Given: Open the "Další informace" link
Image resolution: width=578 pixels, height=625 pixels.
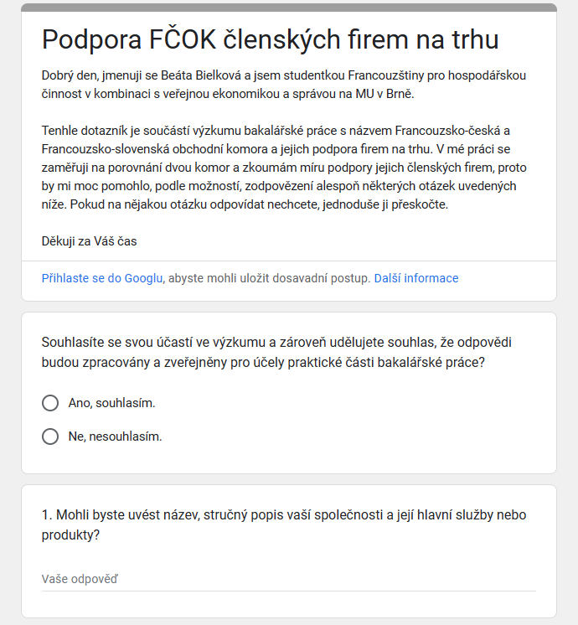Looking at the screenshot, I should coord(416,278).
